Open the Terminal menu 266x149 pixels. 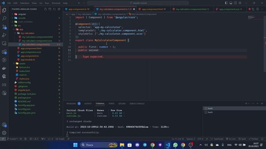pyautogui.click(x=56, y=3)
